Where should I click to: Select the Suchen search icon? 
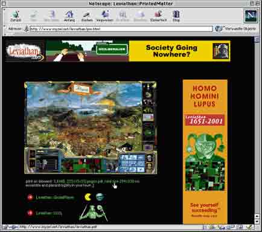point(87,16)
